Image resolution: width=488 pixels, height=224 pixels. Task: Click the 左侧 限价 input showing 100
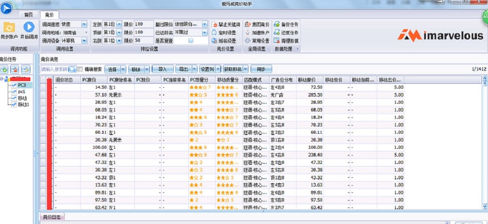tap(144, 24)
